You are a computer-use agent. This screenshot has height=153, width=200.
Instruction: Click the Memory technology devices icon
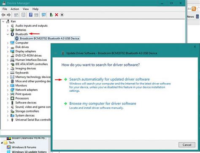click(x=12, y=77)
